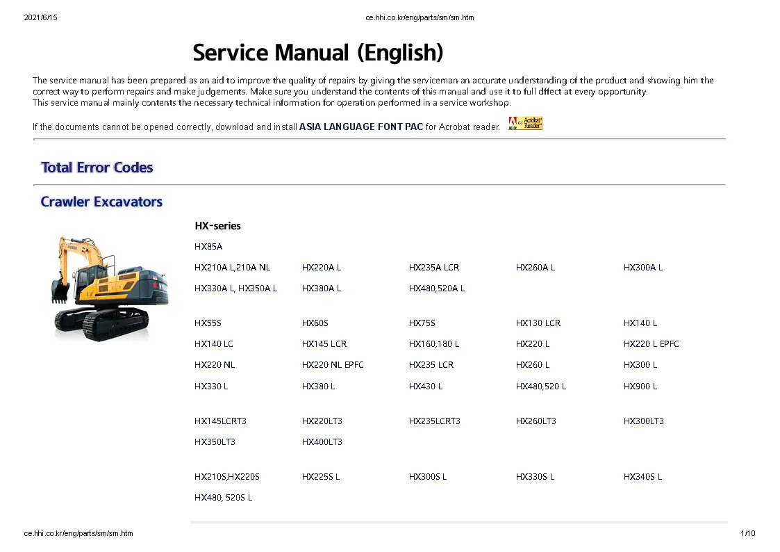
Task: Click the Acrobat Reader download icon
Action: coord(525,124)
